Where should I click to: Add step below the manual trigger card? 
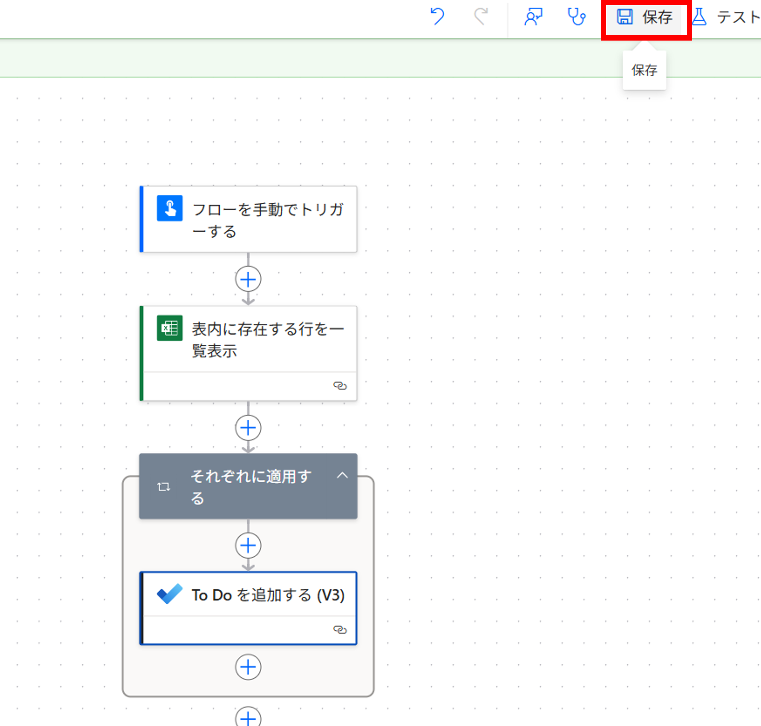[x=248, y=279]
